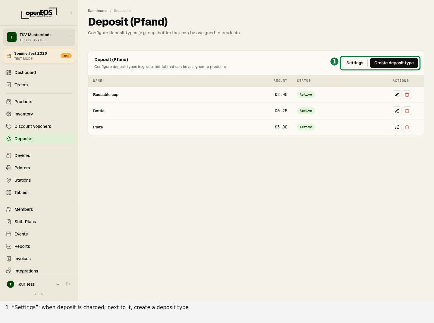Open Dashboard from the sidebar

point(39,72)
